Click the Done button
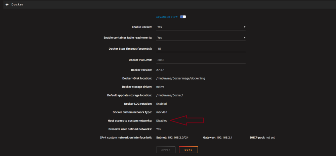This screenshot has width=336, height=156. click(188, 150)
